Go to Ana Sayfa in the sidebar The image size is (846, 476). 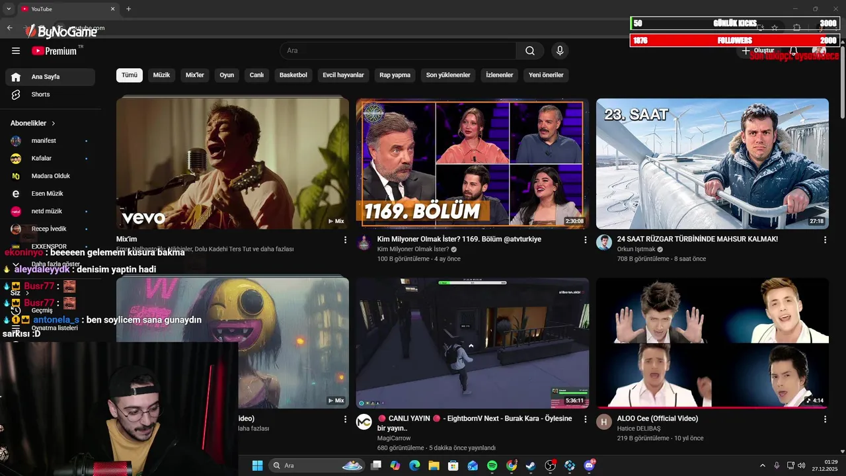point(50,77)
